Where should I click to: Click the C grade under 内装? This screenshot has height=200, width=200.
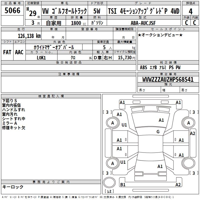pos(194,23)
